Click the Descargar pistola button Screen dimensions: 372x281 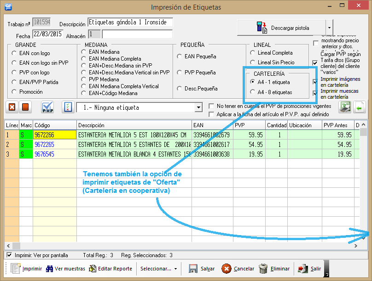(282, 28)
